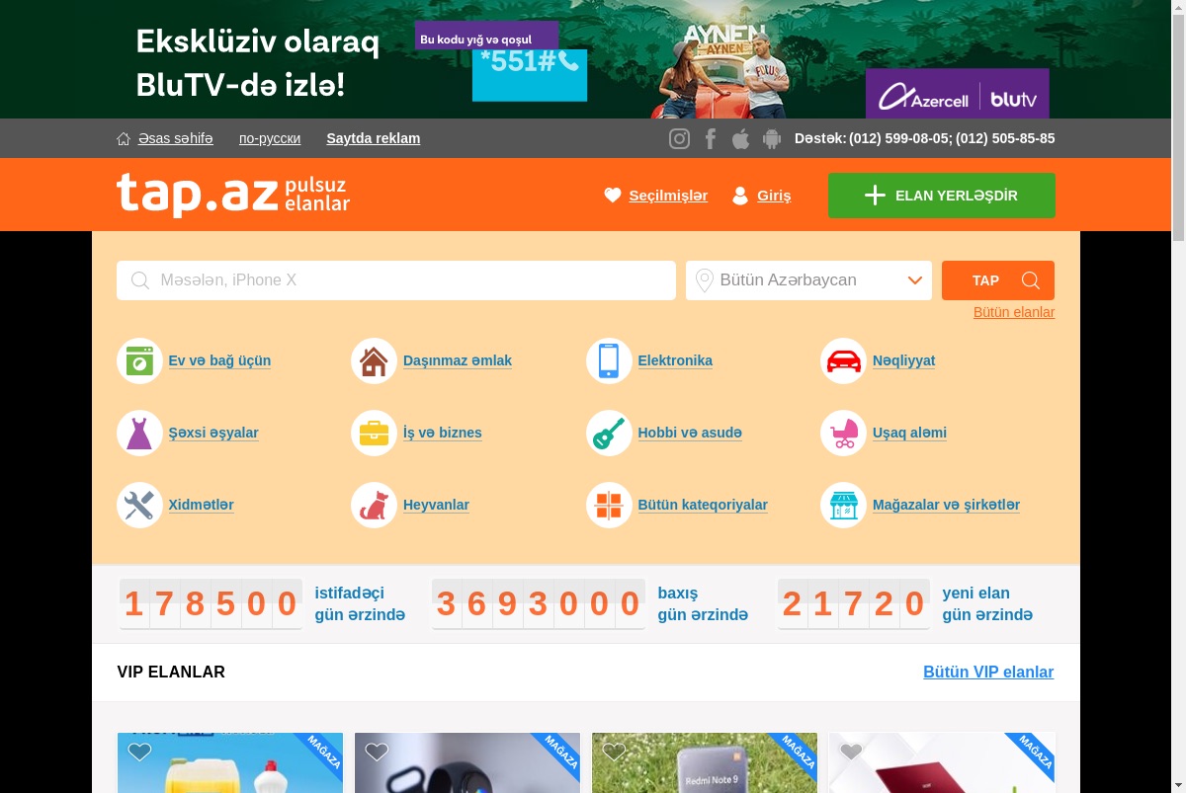
Task: Open the Uşaq aləmi category link
Action: (909, 433)
